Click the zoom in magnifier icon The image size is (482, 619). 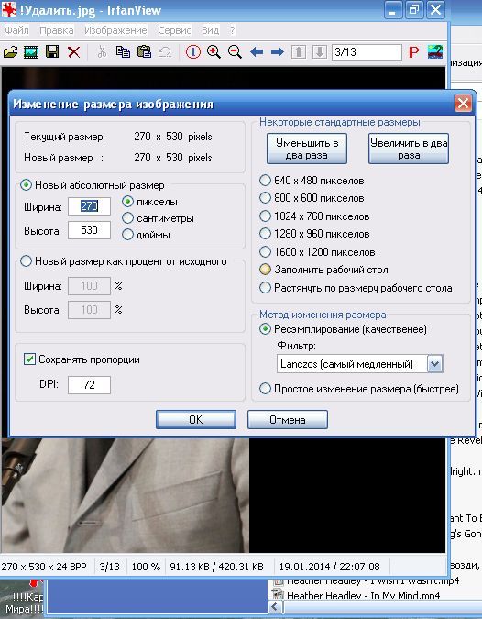point(214,51)
